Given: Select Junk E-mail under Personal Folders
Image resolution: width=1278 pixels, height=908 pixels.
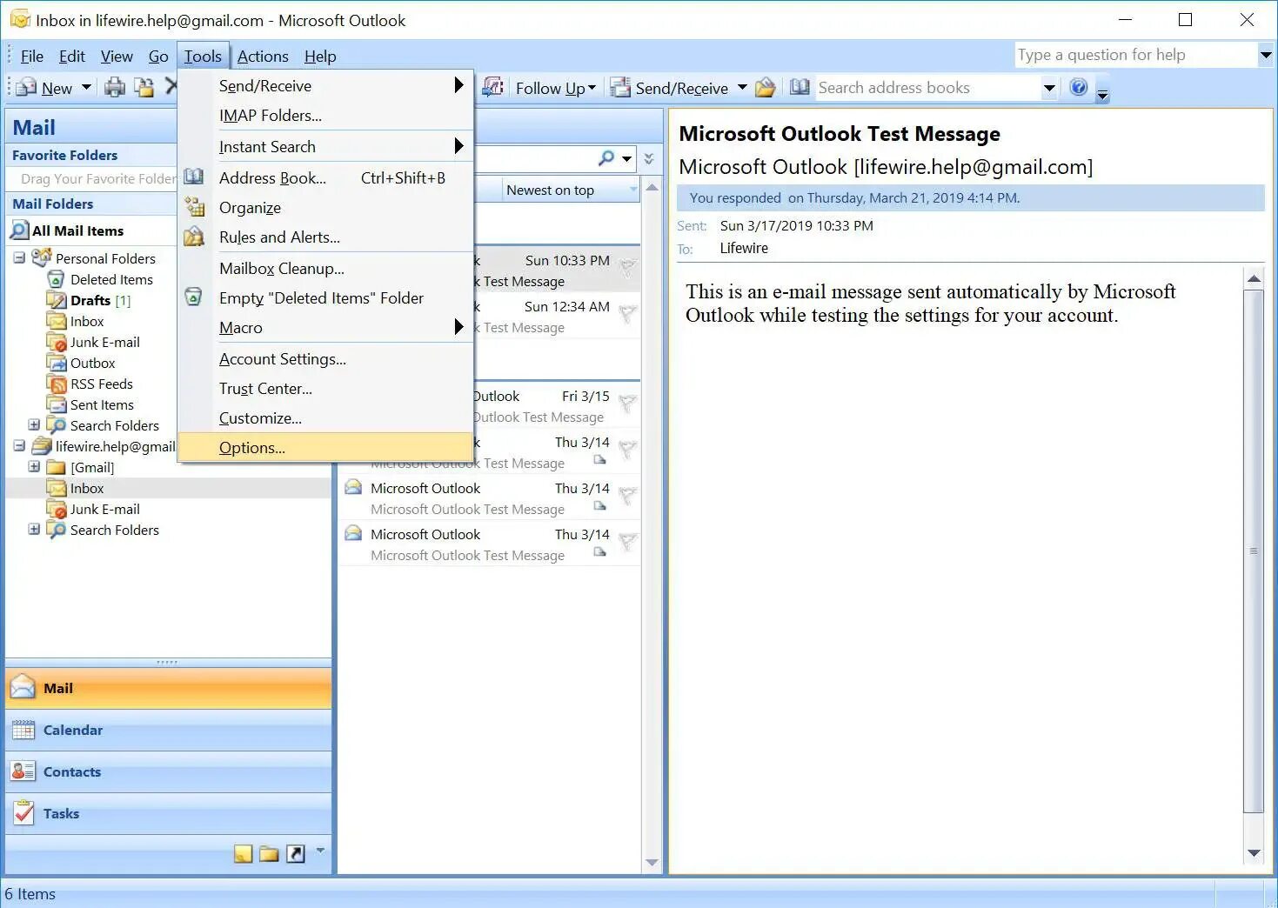Looking at the screenshot, I should click(x=104, y=342).
